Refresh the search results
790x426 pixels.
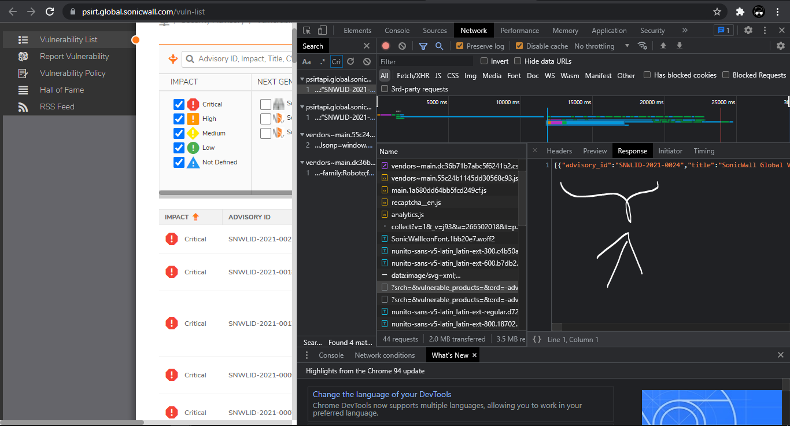350,61
